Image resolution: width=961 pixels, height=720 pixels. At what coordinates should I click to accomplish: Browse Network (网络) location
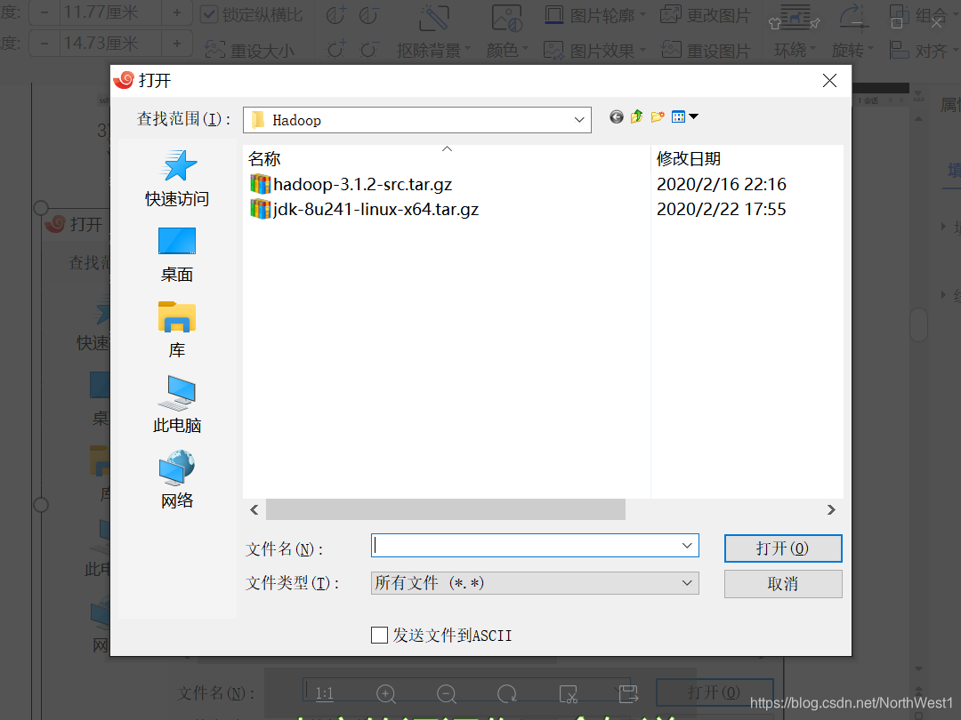(177, 480)
